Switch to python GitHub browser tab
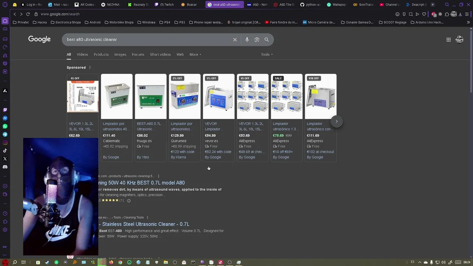 point(310,4)
